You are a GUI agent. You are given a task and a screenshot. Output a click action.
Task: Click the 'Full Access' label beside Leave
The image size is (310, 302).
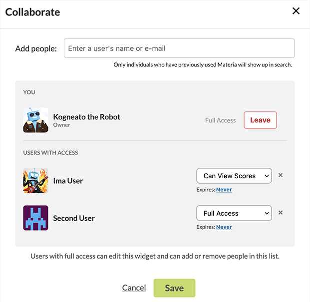pos(221,120)
